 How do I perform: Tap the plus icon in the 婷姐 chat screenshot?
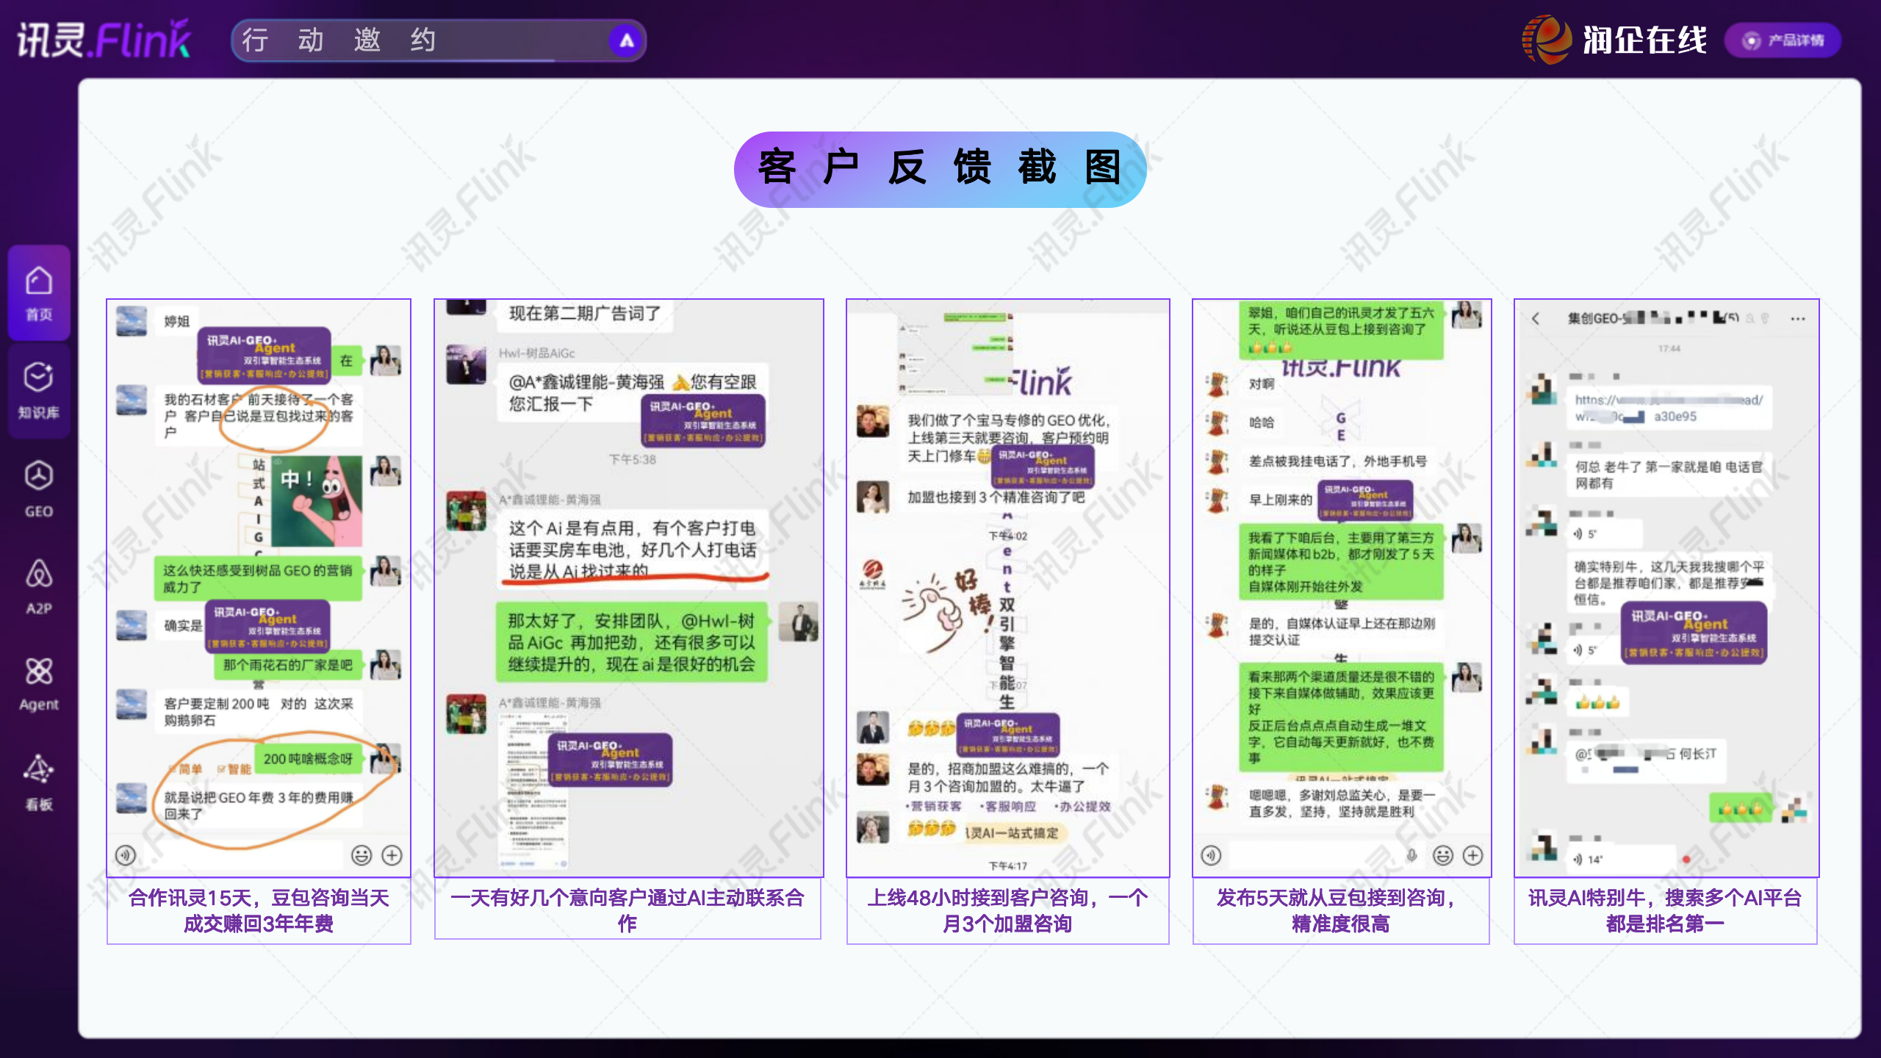(392, 855)
